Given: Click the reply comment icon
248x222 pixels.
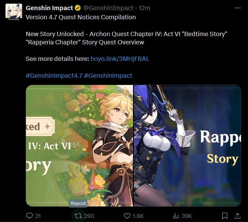Looking at the screenshot, I should pos(29,216).
